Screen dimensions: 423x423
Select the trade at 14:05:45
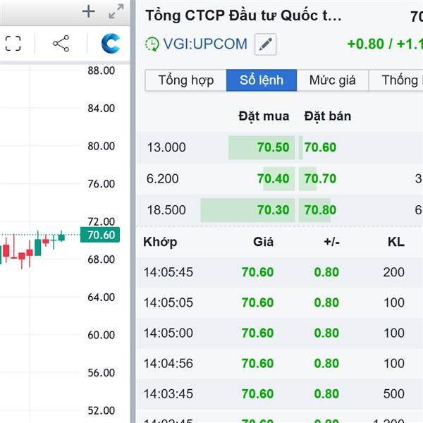[279, 272]
